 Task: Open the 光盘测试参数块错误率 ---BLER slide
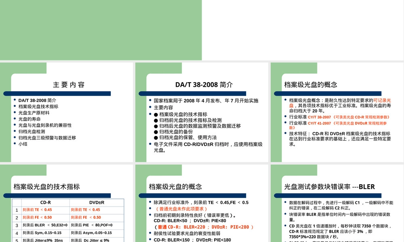click(337, 203)
